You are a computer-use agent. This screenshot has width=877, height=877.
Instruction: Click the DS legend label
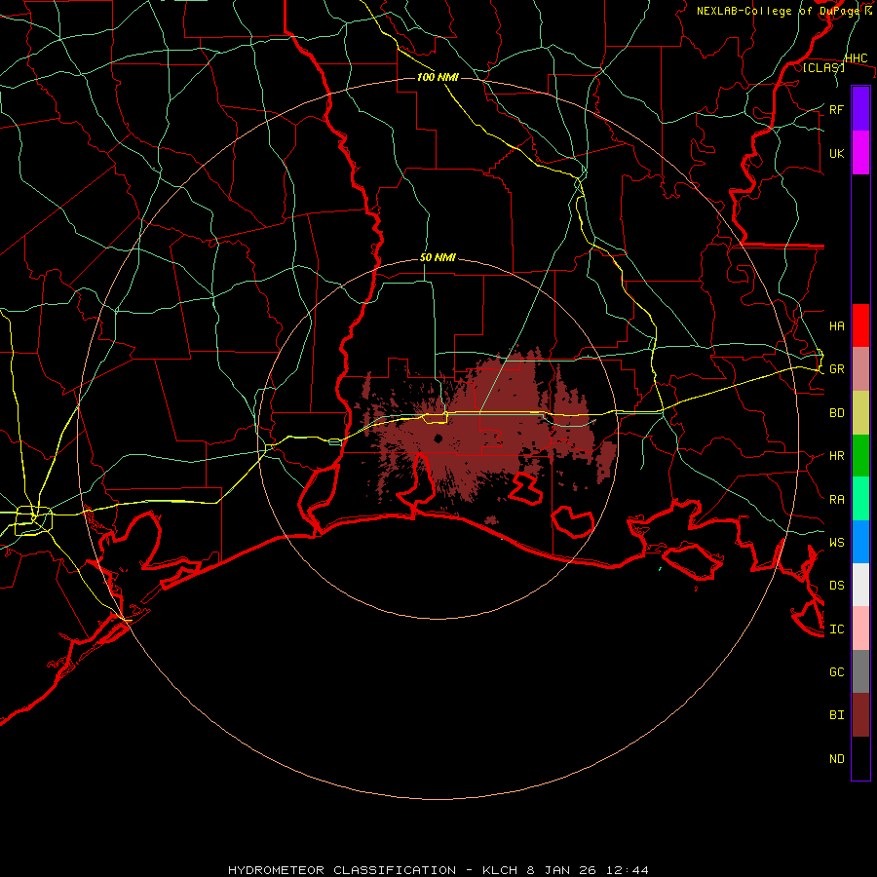[x=836, y=586]
